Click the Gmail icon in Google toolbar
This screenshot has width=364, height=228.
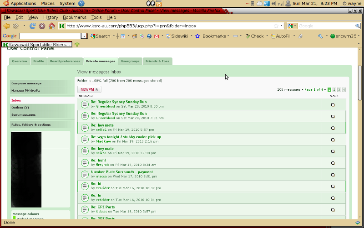pyautogui.click(x=157, y=36)
